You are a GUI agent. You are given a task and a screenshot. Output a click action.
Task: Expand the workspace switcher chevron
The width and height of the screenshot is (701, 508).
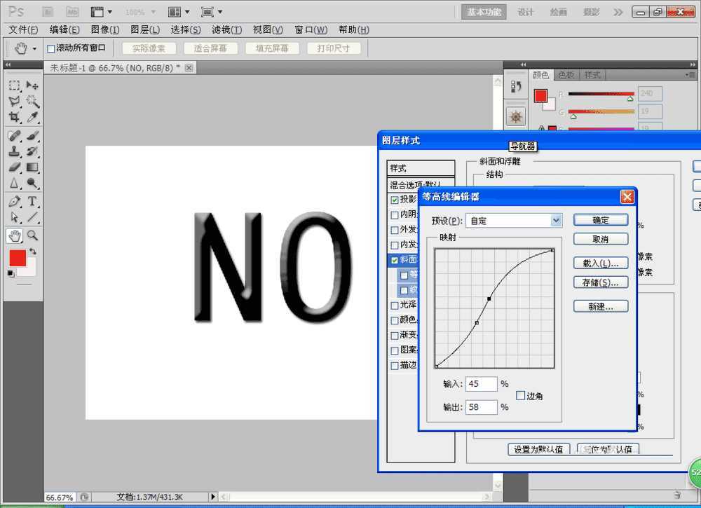[x=618, y=12]
